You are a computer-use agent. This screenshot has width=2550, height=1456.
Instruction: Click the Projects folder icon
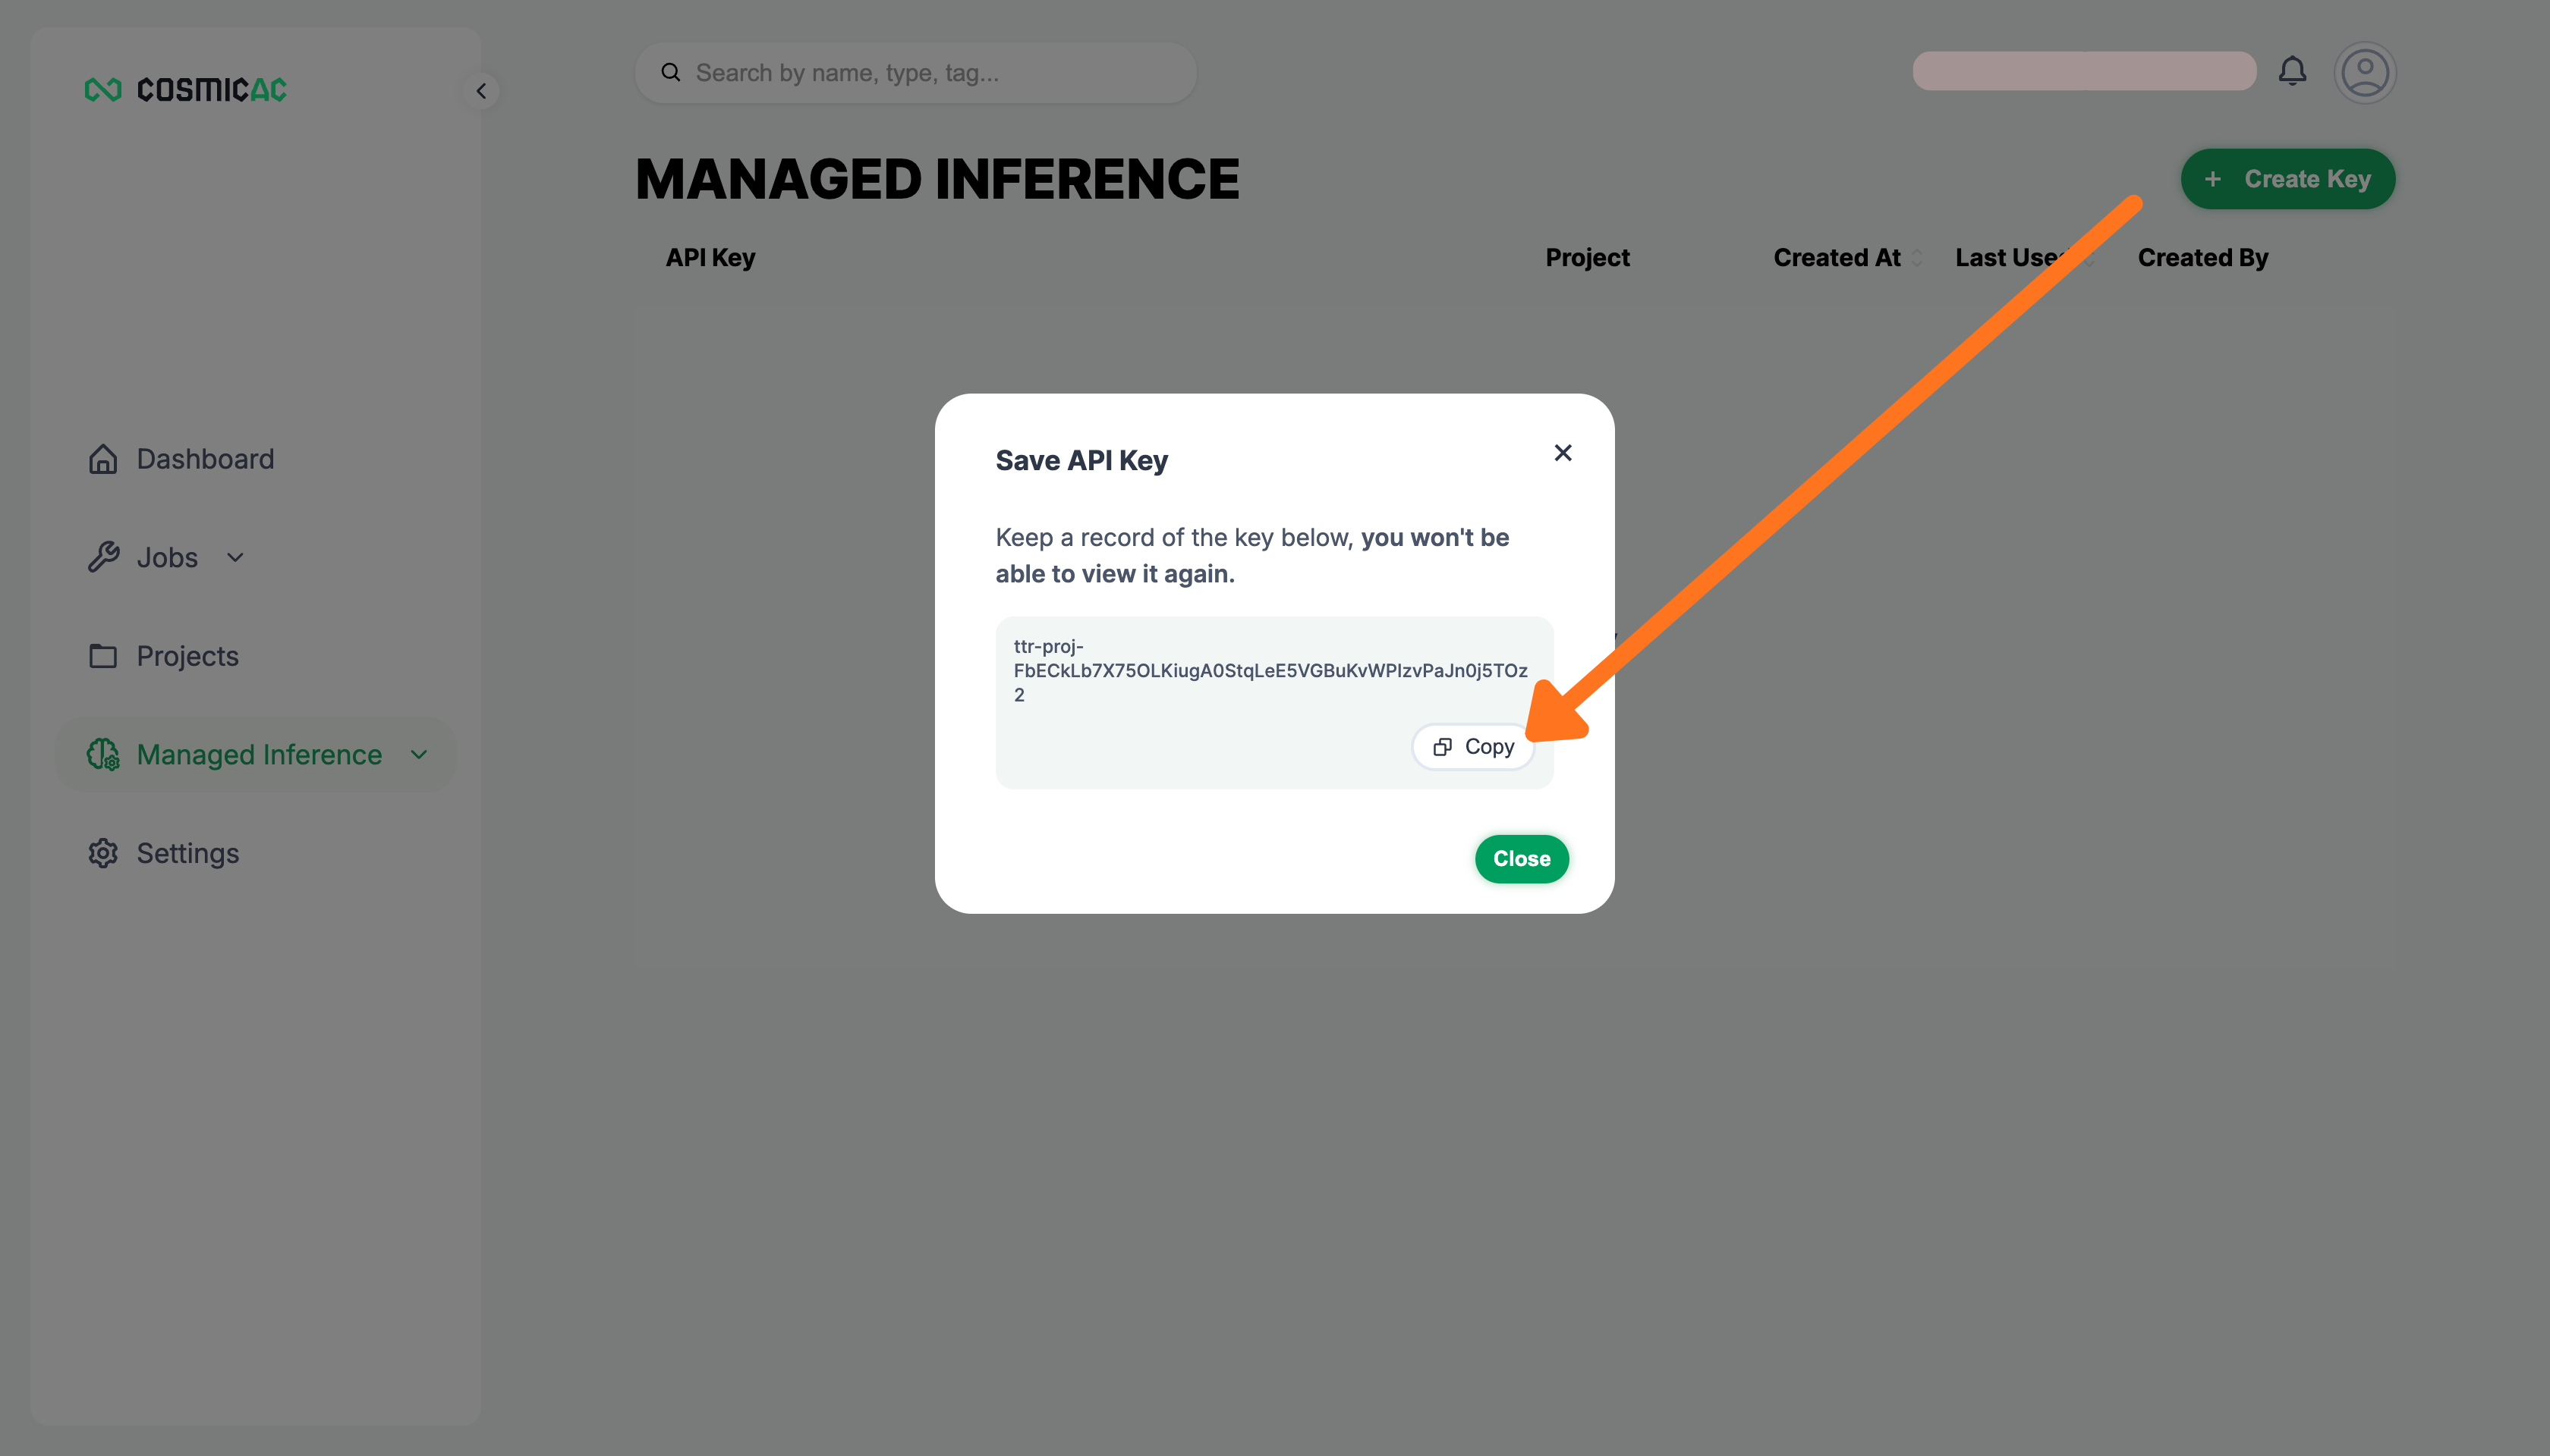pyautogui.click(x=103, y=656)
